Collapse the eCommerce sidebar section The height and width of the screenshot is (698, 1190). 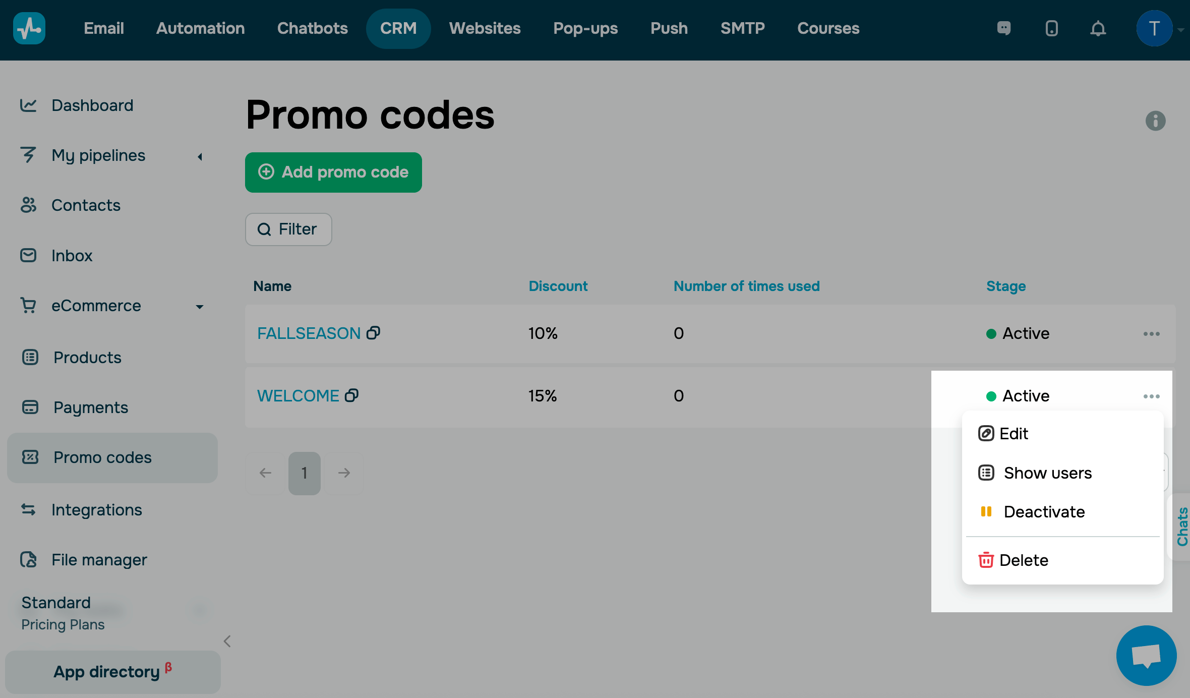(200, 307)
